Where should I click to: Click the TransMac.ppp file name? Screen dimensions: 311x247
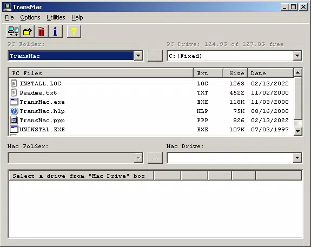point(42,121)
